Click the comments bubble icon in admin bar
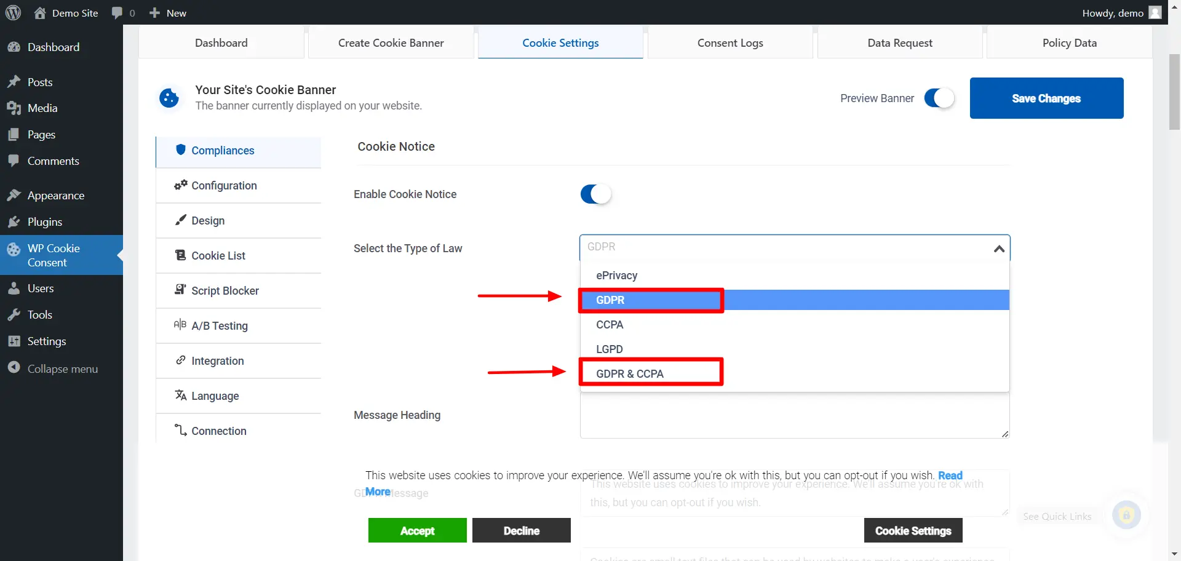1181x561 pixels. pyautogui.click(x=118, y=12)
